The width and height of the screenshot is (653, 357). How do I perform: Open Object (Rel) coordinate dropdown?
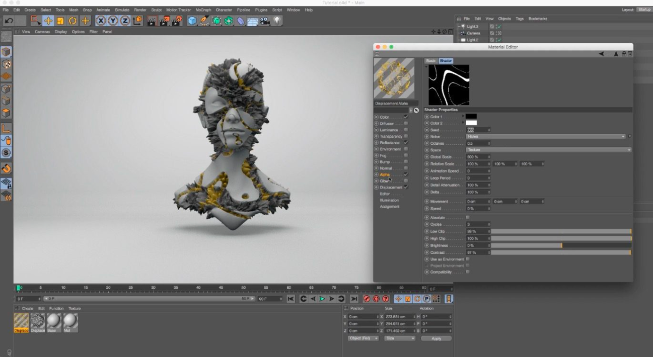click(362, 338)
